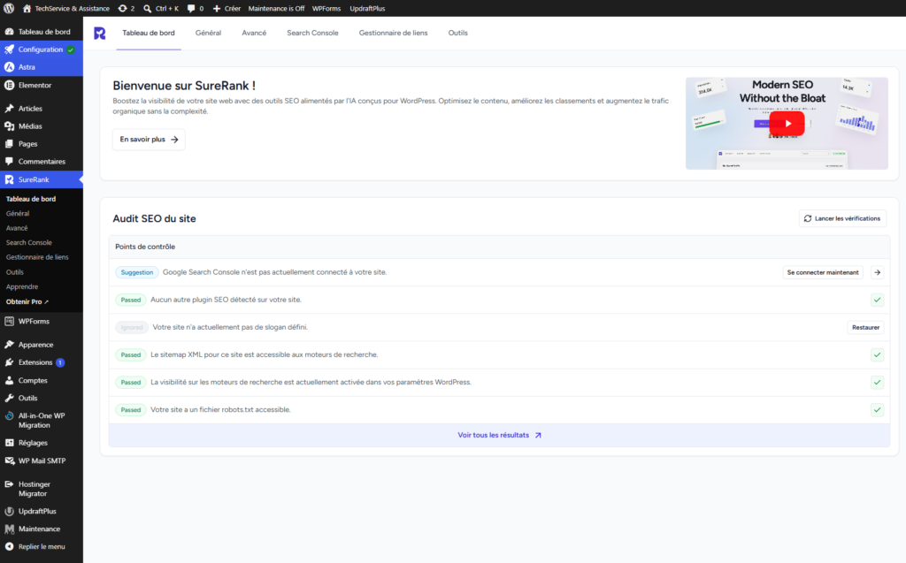Open Articles in the sidebar

click(41, 109)
